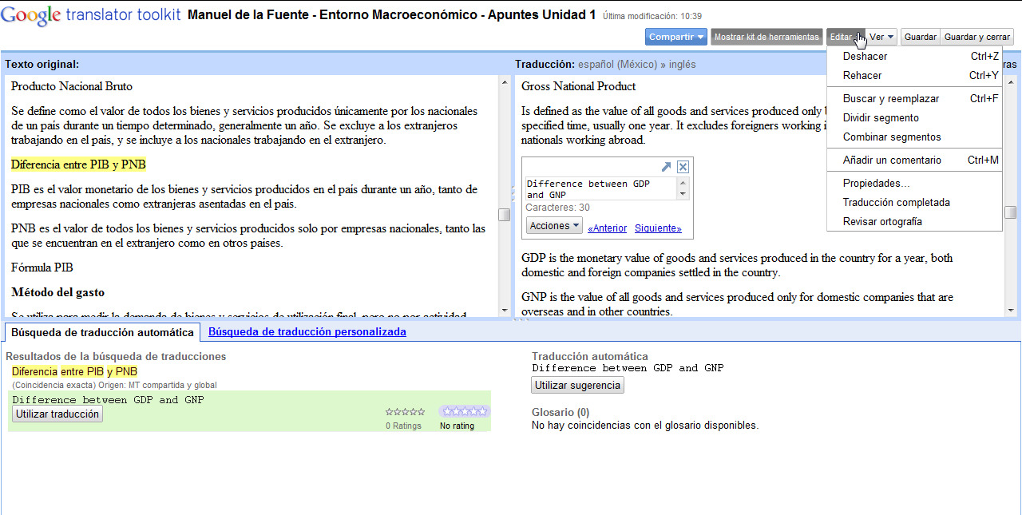Click the Guardar button

[921, 37]
